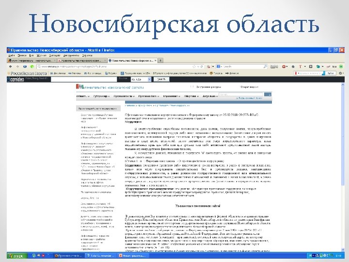Click the magnifier icon in Google search box

(x=265, y=66)
